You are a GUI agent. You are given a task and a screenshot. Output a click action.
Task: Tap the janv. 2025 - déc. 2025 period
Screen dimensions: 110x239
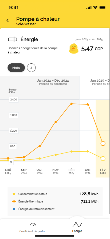coord(89,39)
